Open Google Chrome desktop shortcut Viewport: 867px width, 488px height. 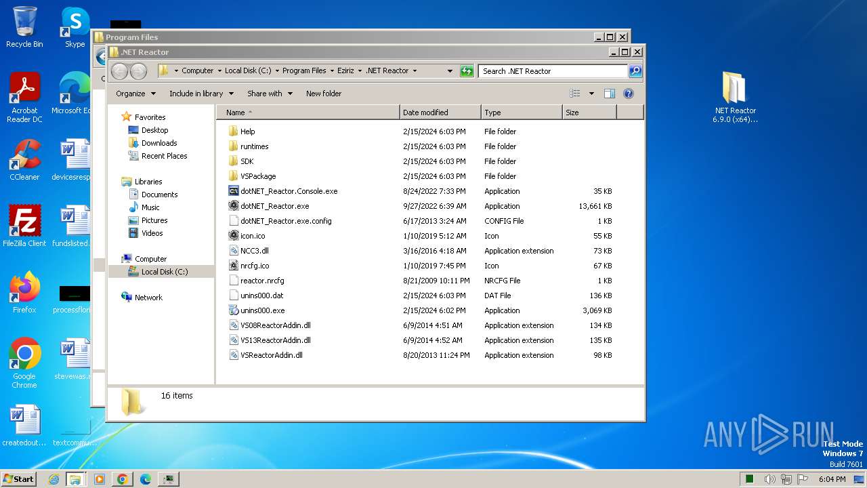click(24, 363)
